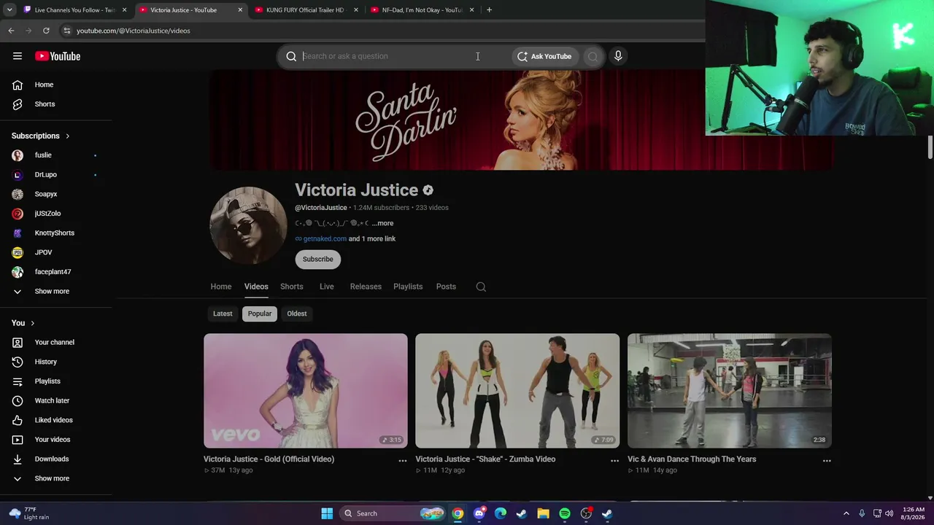Open options for Vic & Avan Dance video
This screenshot has width=934, height=525.
tap(827, 461)
